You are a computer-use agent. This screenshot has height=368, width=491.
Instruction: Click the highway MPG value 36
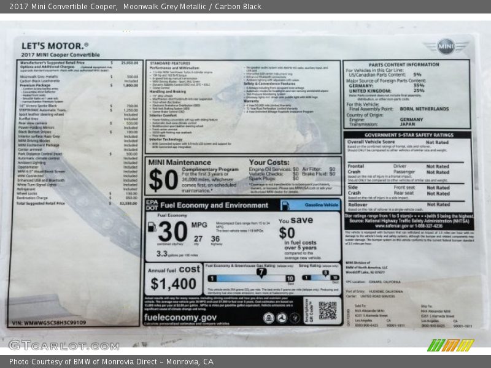point(215,239)
